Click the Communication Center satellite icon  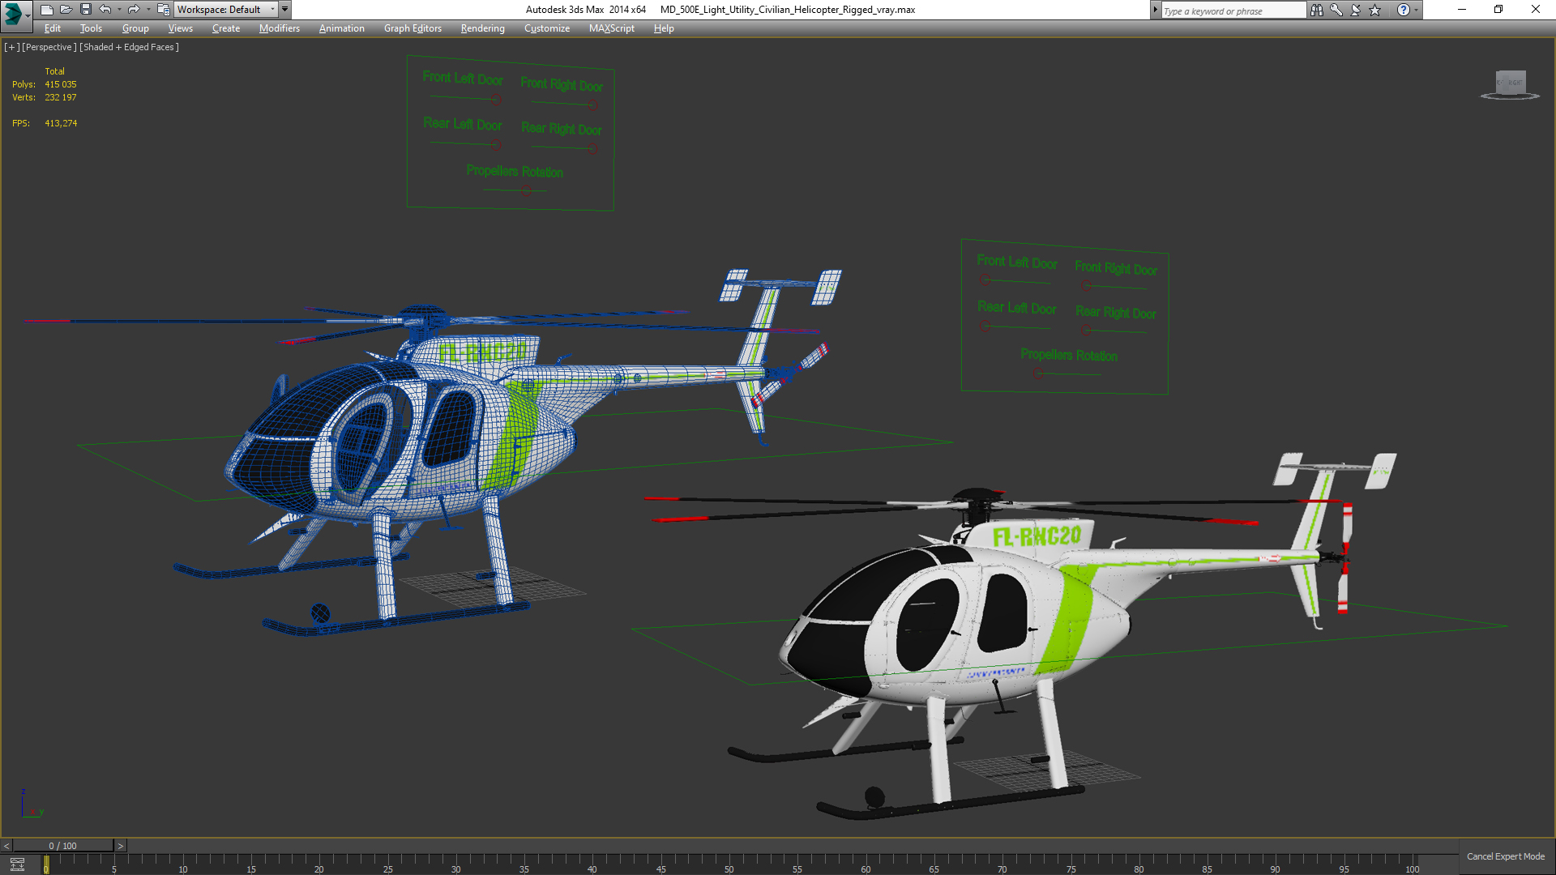[1356, 11]
